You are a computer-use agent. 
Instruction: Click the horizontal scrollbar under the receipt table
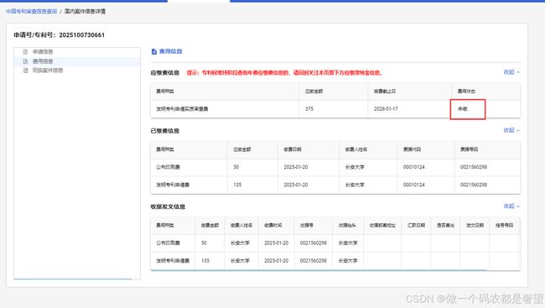coord(319,269)
